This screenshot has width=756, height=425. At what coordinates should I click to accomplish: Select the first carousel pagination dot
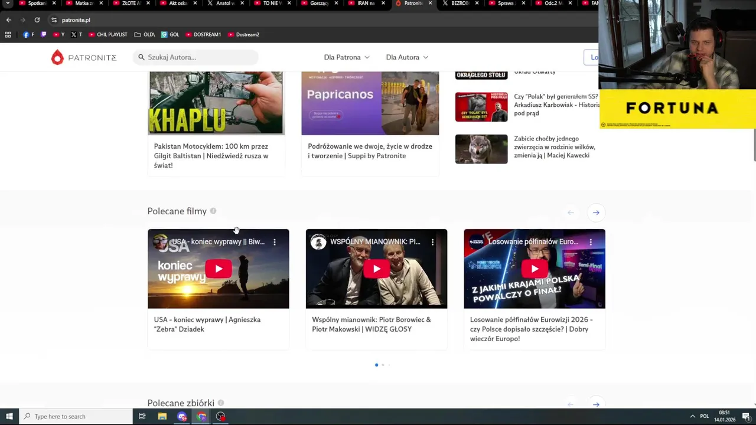click(x=376, y=365)
